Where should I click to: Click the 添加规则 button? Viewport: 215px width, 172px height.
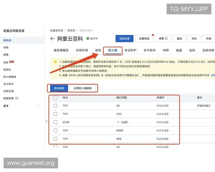pyautogui.click(x=59, y=88)
